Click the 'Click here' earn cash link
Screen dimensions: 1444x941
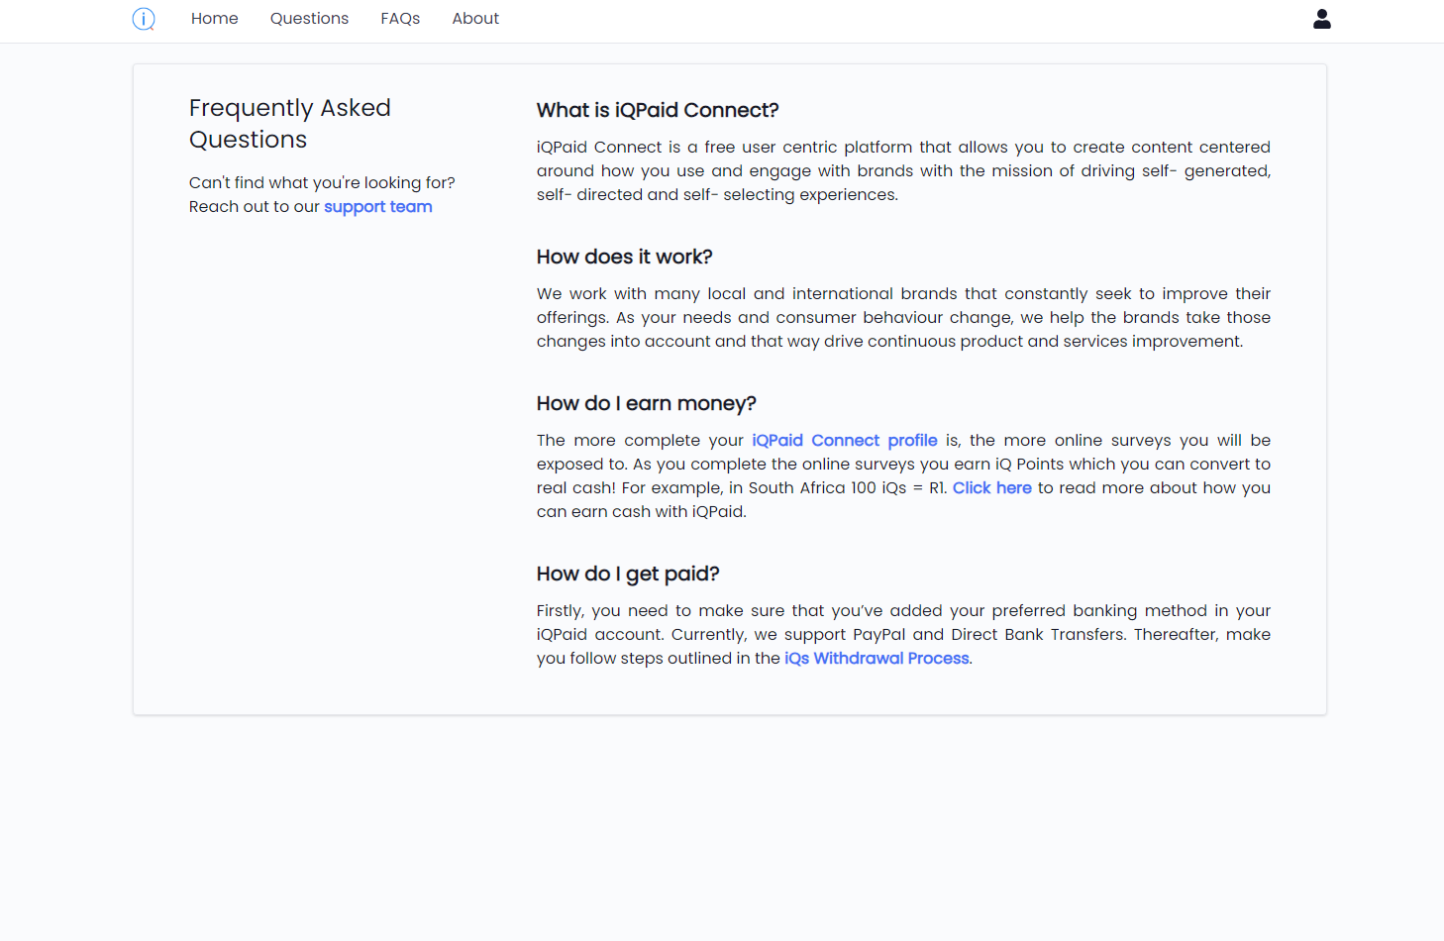992,488
